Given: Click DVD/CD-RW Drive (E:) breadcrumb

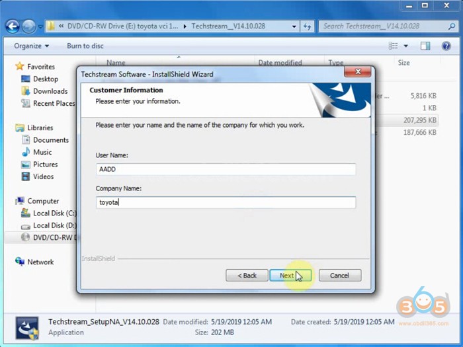Looking at the screenshot, I should pyautogui.click(x=122, y=26).
